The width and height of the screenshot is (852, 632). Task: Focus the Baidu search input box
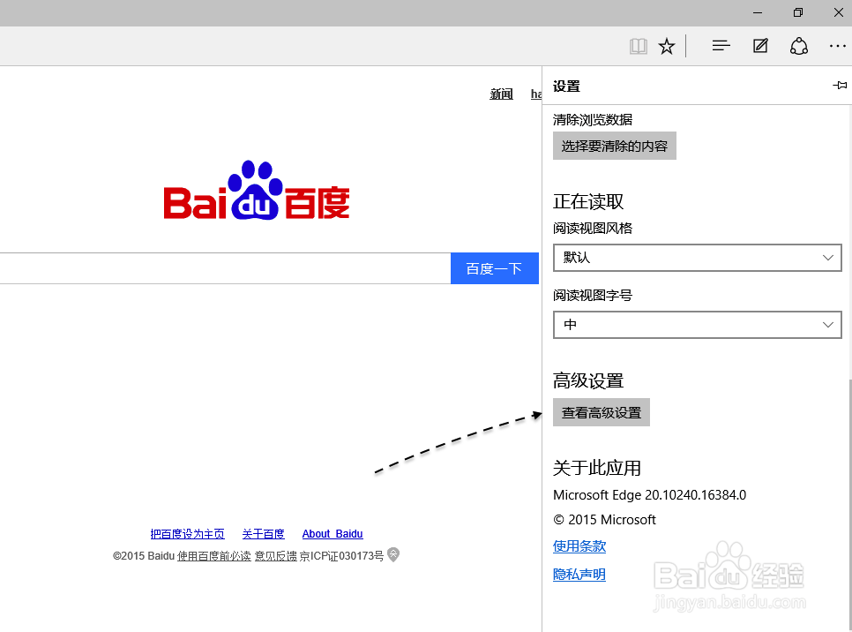pyautogui.click(x=225, y=268)
